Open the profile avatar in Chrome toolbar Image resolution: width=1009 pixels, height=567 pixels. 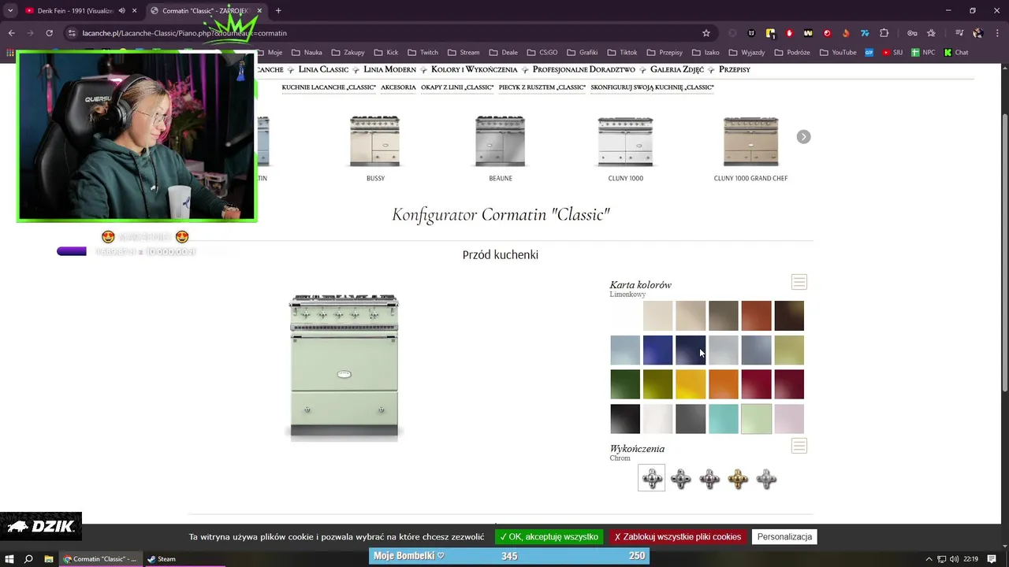pyautogui.click(x=978, y=33)
